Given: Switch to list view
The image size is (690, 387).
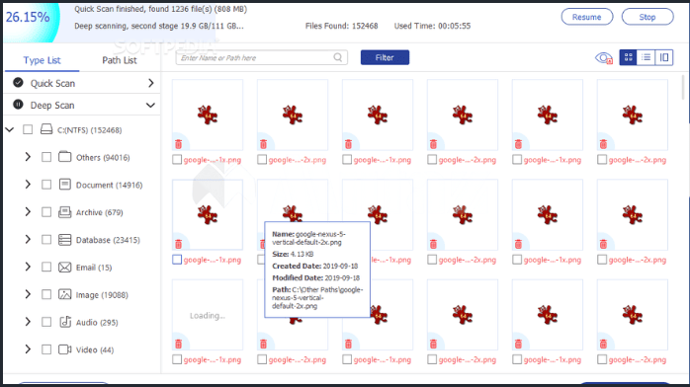Looking at the screenshot, I should tap(646, 57).
